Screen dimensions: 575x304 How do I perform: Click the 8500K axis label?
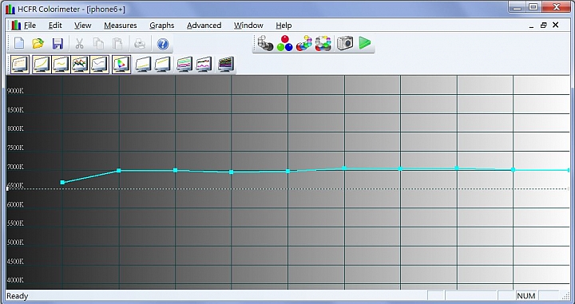[15, 110]
